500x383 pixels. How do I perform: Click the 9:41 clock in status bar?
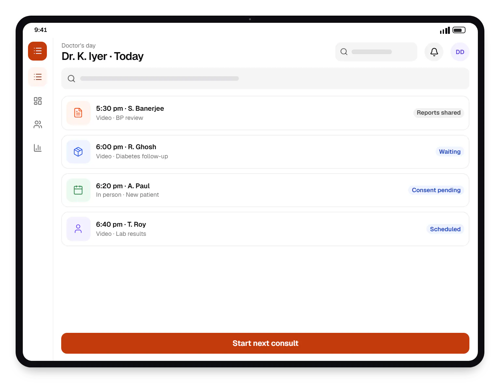click(x=41, y=30)
